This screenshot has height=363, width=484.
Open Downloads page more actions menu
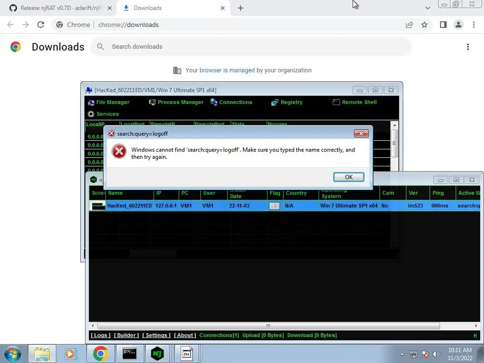(x=468, y=47)
